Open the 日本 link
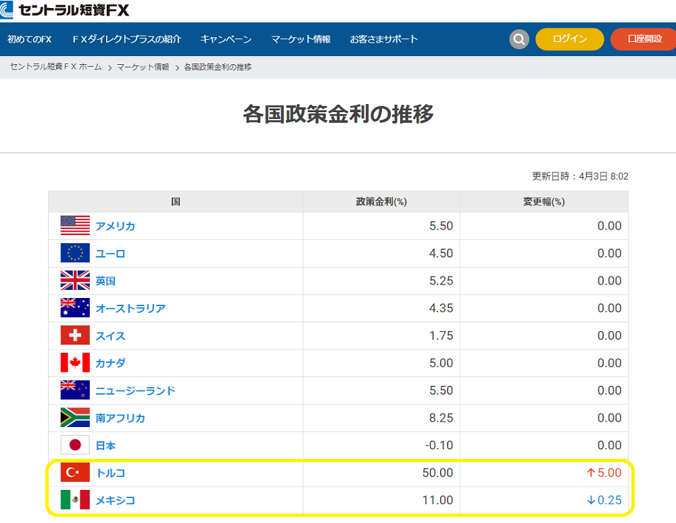This screenshot has height=523, width=676. (x=105, y=445)
